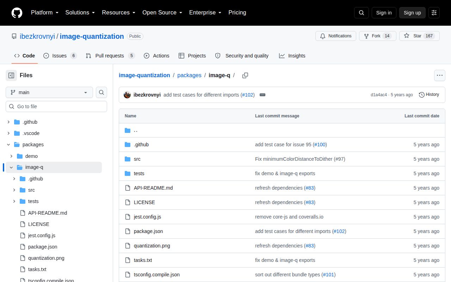Switch to the Actions tab

point(156,56)
